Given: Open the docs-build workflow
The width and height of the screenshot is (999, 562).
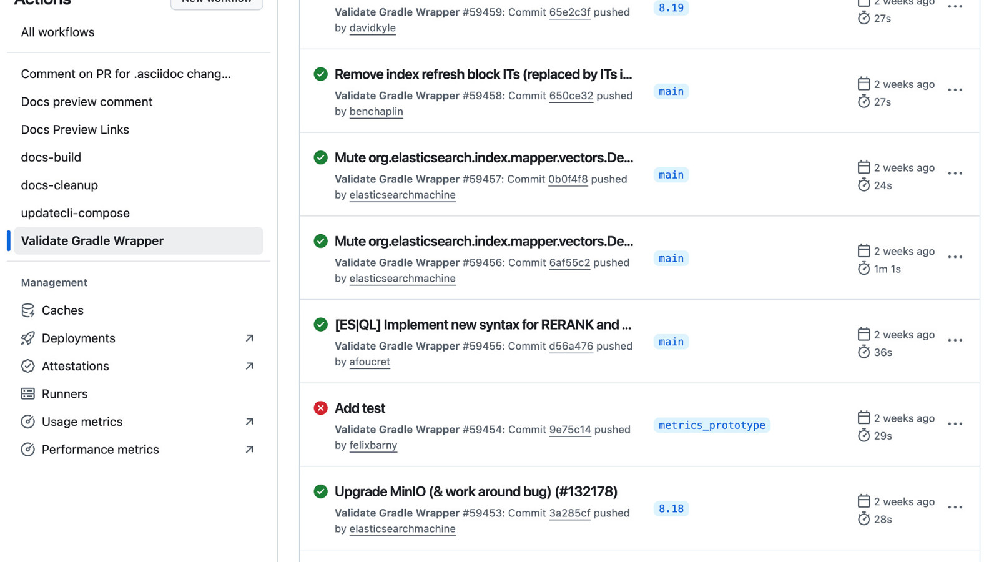Looking at the screenshot, I should pyautogui.click(x=51, y=157).
